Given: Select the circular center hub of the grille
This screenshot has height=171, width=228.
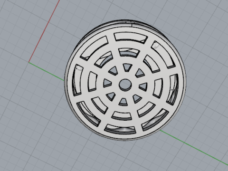Looking at the screenshot, I should [125, 85].
